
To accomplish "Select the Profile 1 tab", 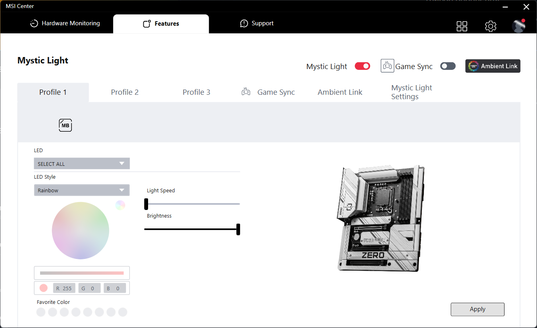I will (53, 92).
